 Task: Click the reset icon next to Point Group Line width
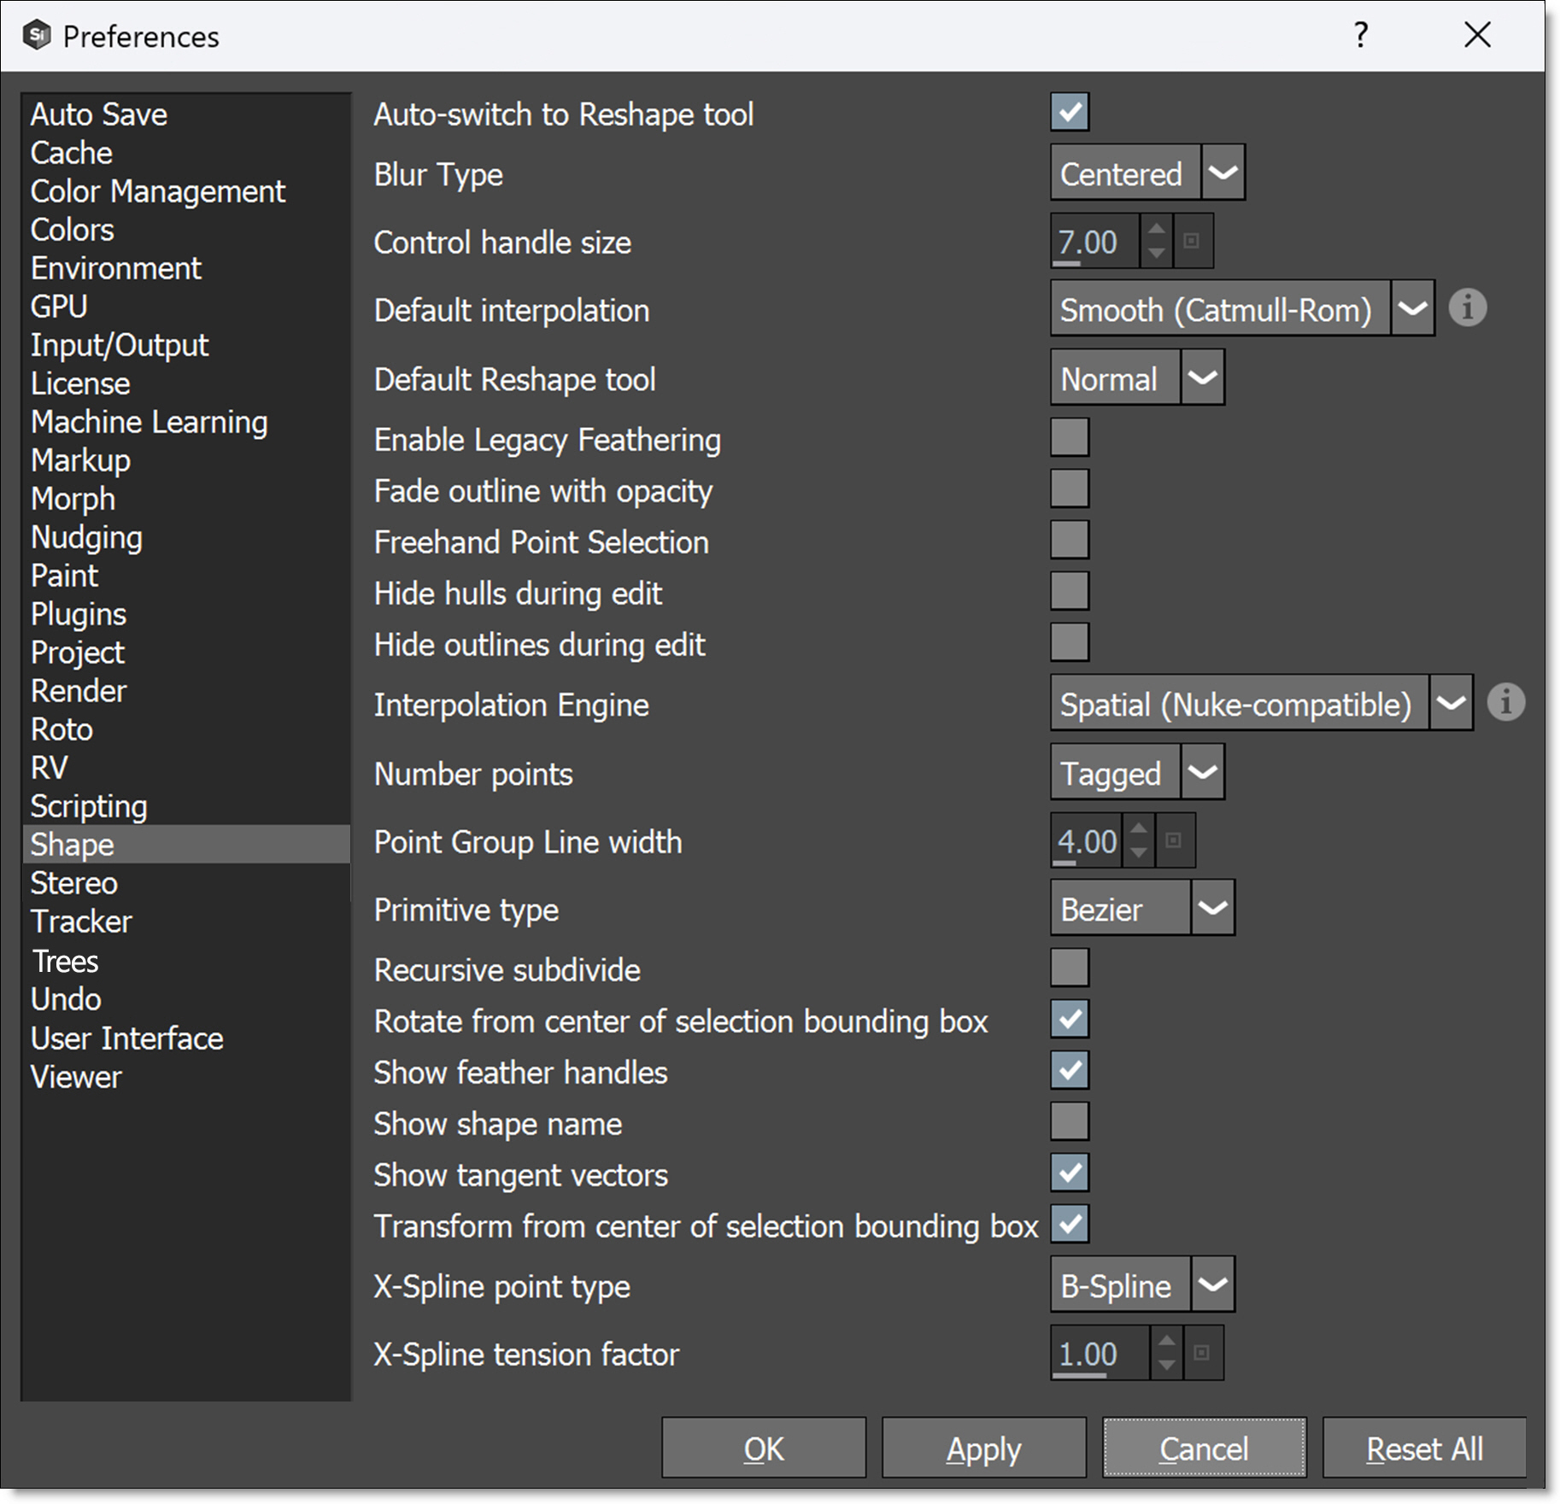coord(1174,841)
